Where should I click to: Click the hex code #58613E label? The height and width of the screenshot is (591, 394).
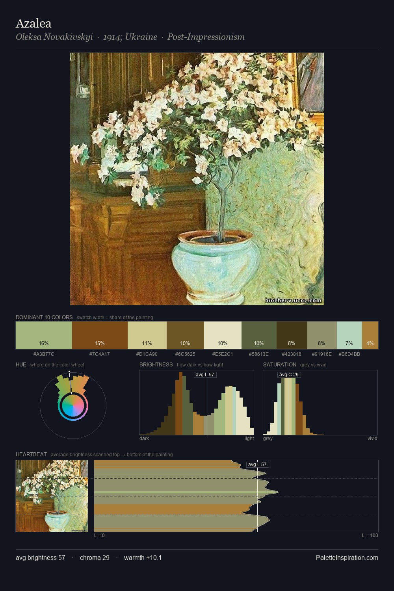tap(259, 354)
